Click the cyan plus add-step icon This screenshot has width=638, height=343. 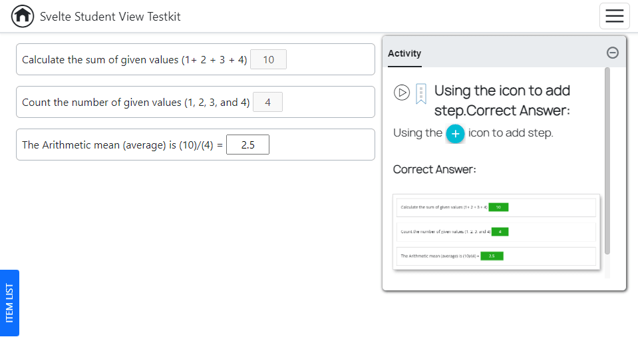pyautogui.click(x=455, y=133)
